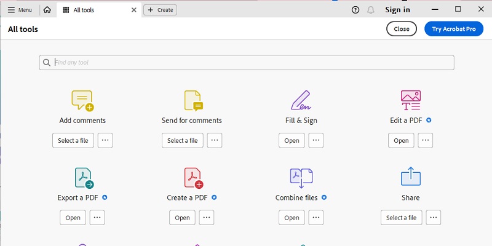Focus the Find any tool search field
The image size is (492, 246).
247,63
